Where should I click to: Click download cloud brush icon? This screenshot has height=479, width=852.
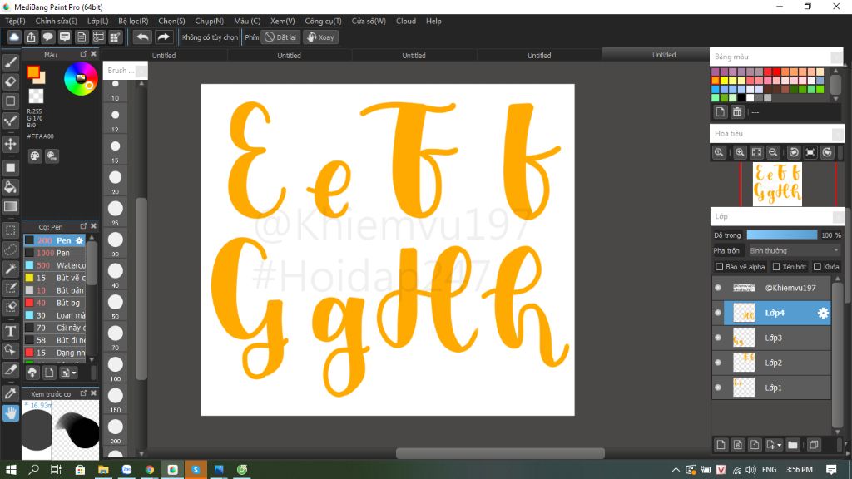pyautogui.click(x=32, y=373)
